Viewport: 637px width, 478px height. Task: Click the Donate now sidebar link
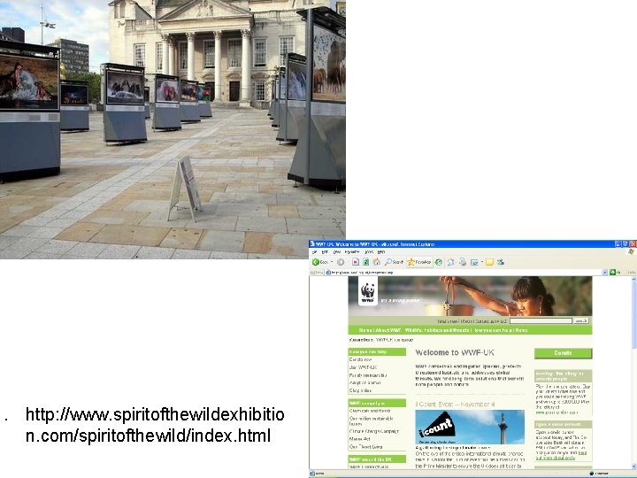pyautogui.click(x=360, y=359)
